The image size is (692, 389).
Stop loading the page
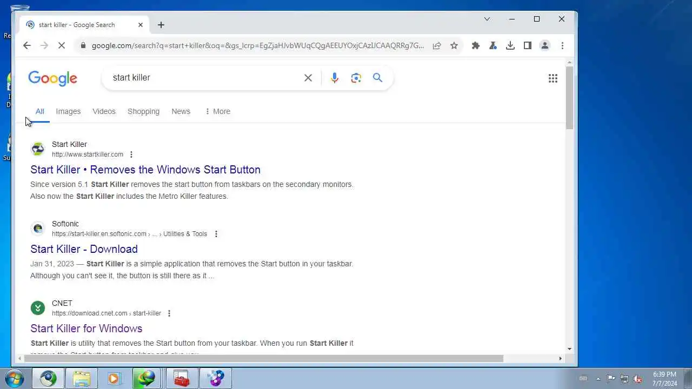(62, 46)
